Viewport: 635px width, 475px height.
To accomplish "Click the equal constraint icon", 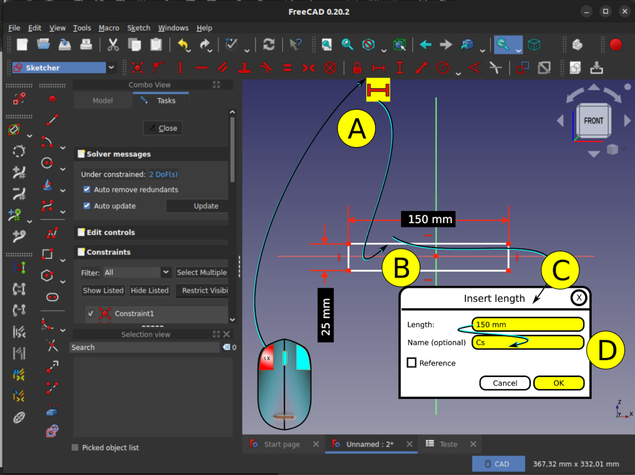I will click(x=287, y=68).
